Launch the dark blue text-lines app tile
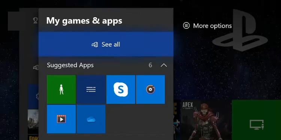This screenshot has width=281, height=140. coord(91,89)
